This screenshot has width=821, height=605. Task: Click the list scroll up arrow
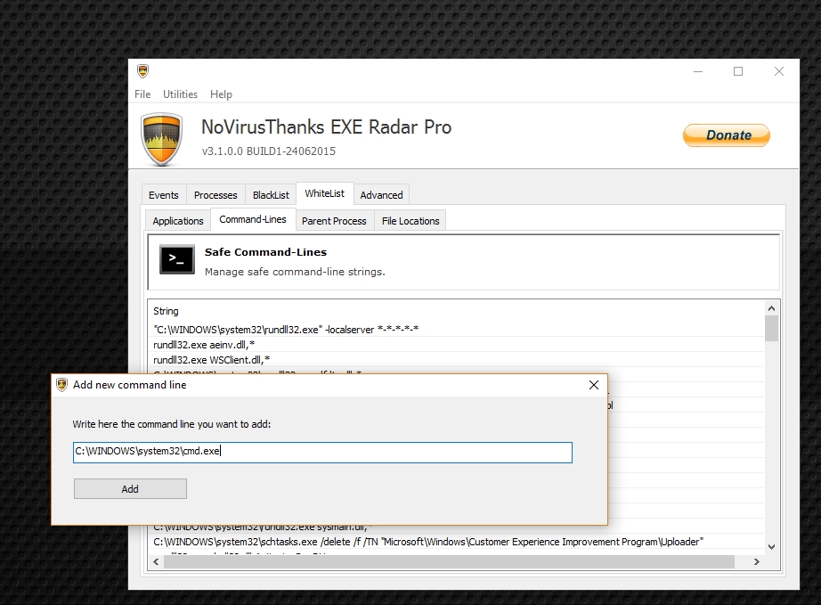pyautogui.click(x=771, y=308)
